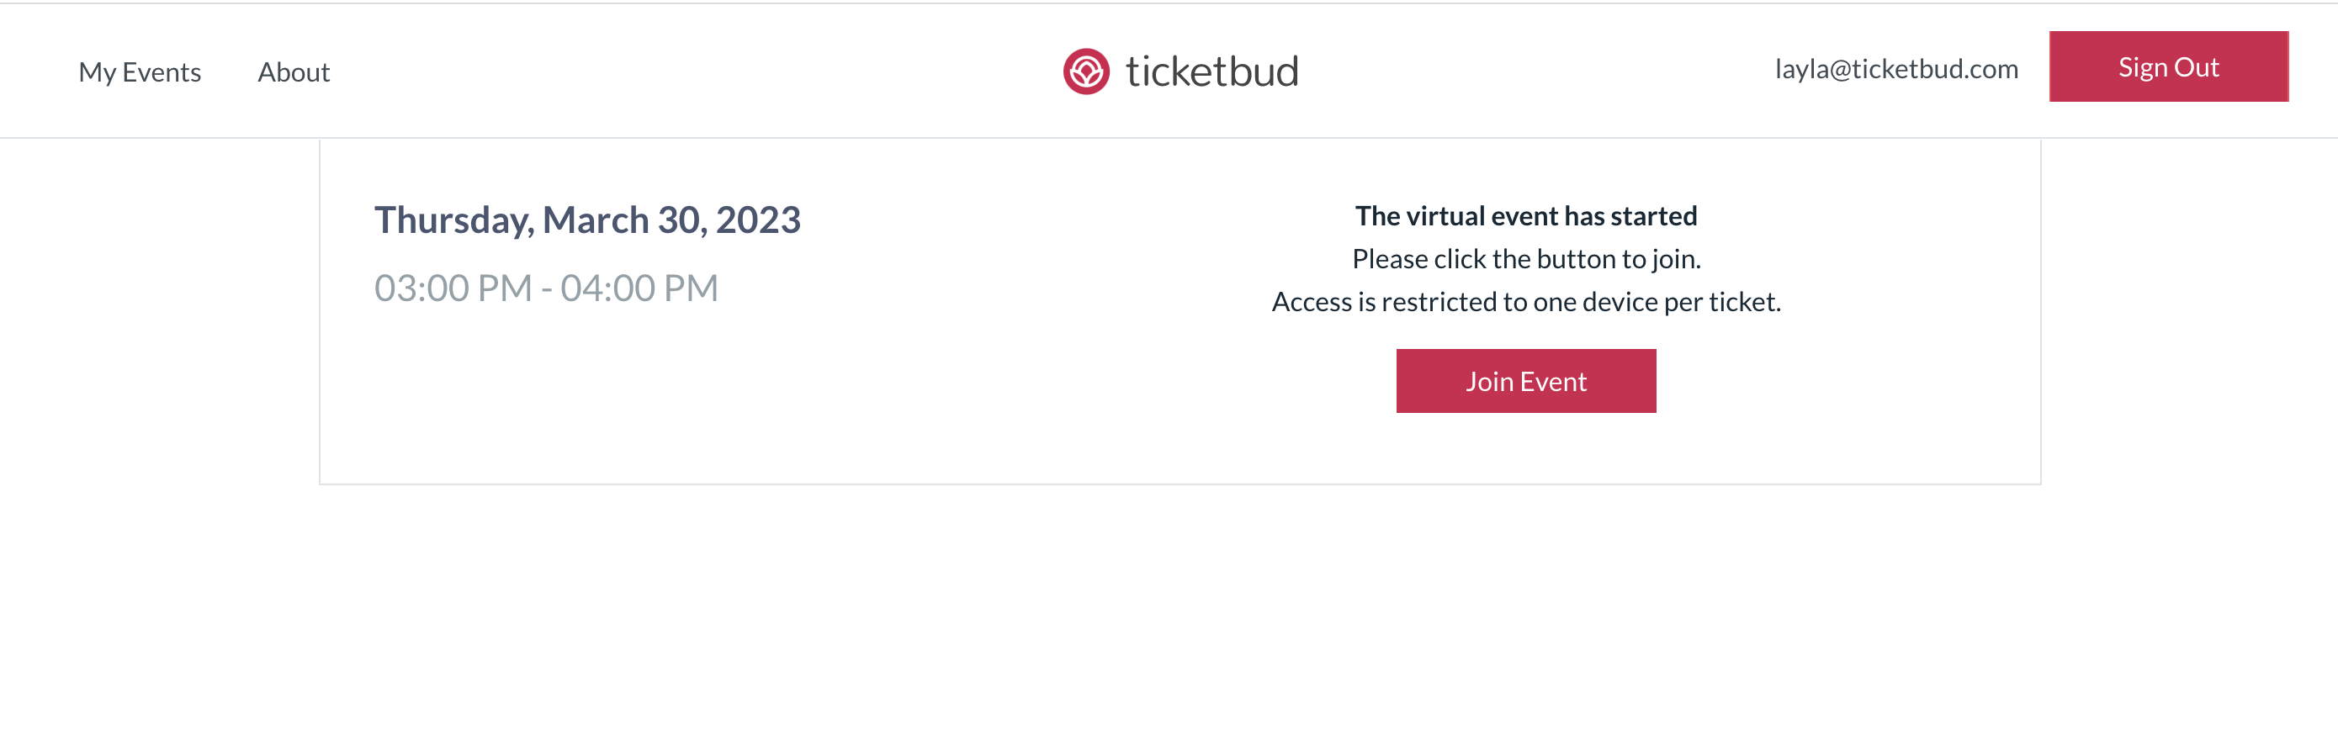Image resolution: width=2338 pixels, height=735 pixels.
Task: Sign out of the account
Action: 2168,66
